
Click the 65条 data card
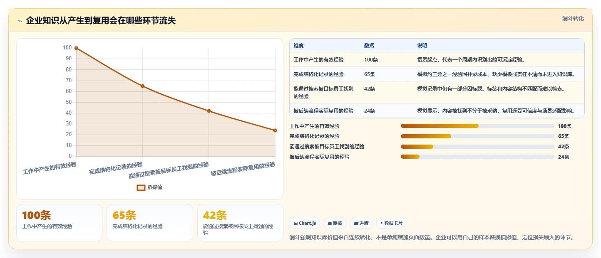tap(150, 223)
